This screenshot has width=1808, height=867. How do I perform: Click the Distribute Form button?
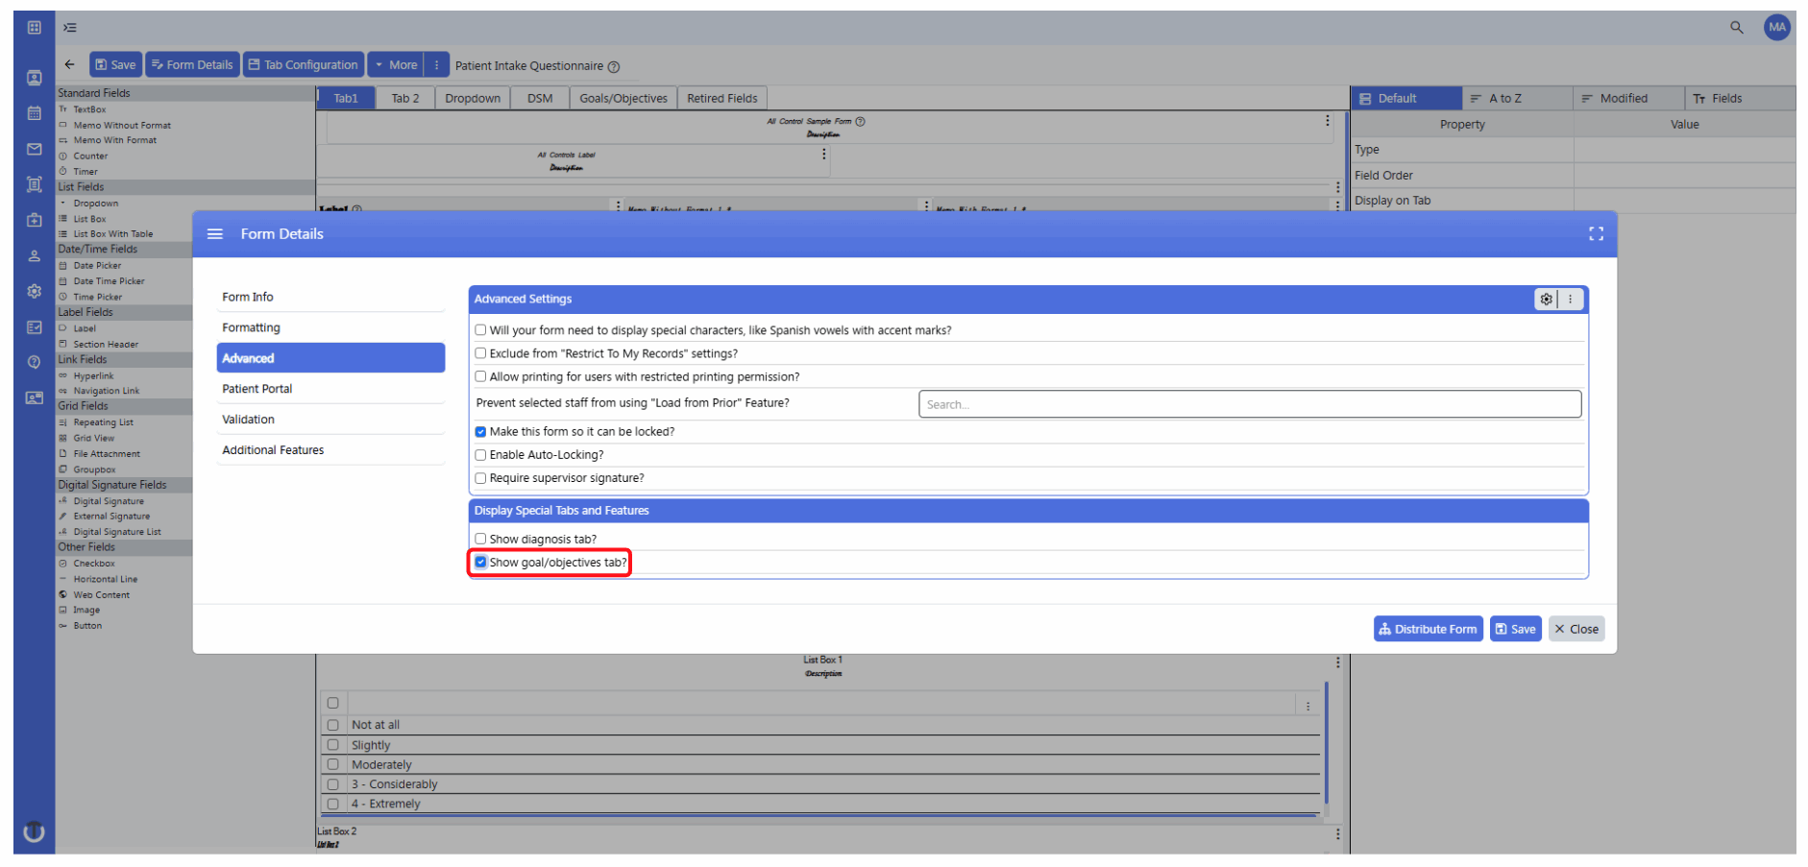(1428, 629)
